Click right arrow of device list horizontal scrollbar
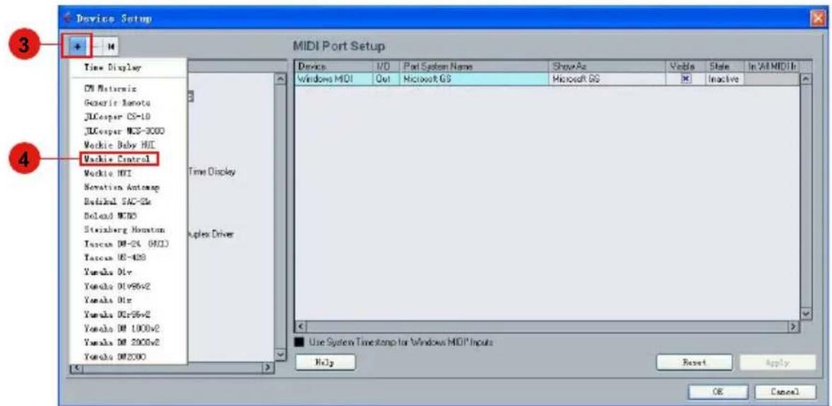832x406 pixels. point(268,366)
